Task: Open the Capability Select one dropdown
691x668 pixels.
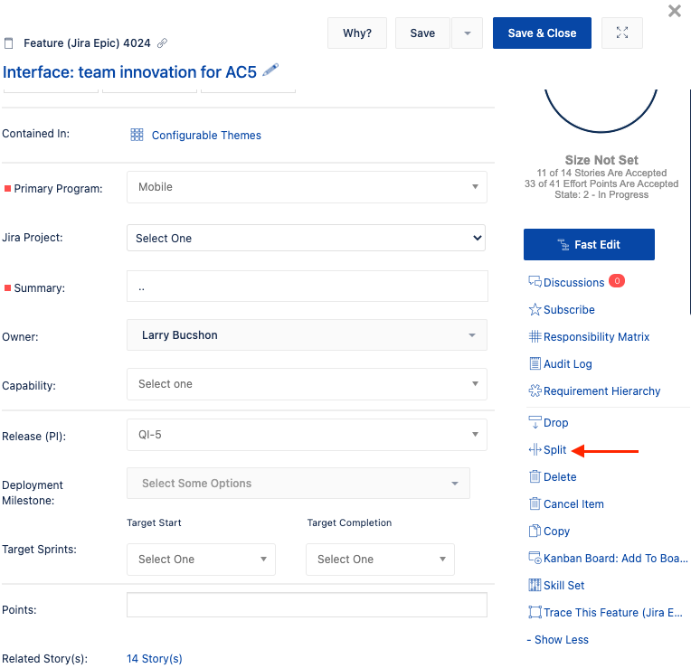Action: [307, 384]
